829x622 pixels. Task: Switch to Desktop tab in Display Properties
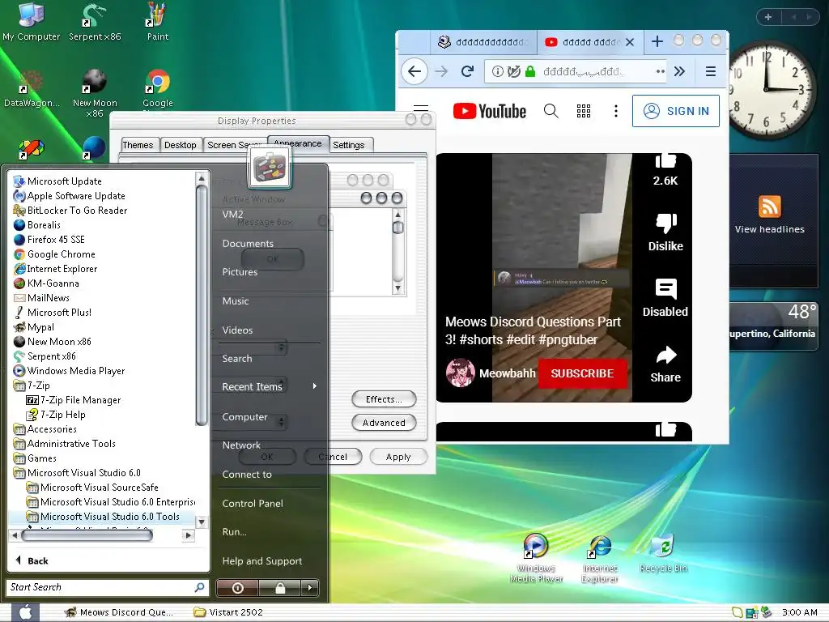coord(180,145)
